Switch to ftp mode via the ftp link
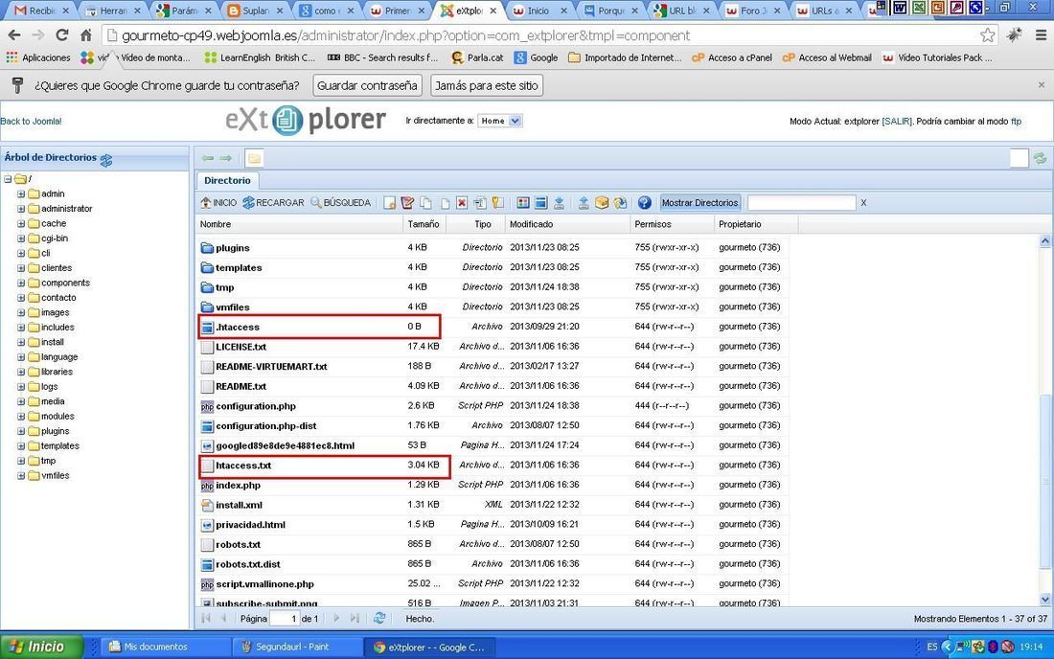The image size is (1054, 659). click(1016, 122)
